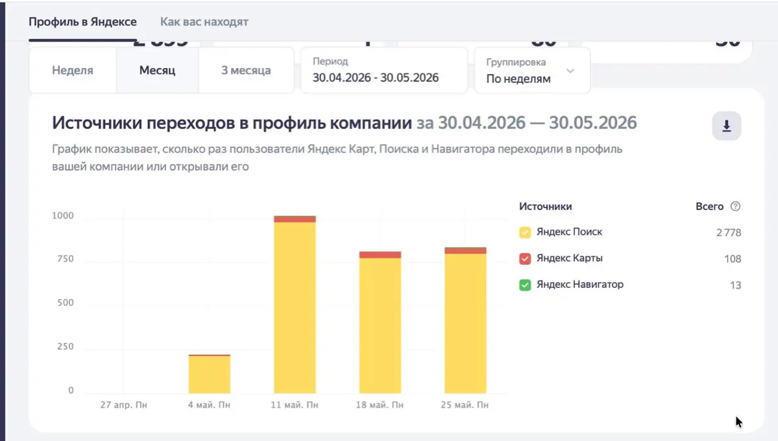Click the 4 май bar in the chart
The image size is (778, 441).
pyautogui.click(x=210, y=374)
